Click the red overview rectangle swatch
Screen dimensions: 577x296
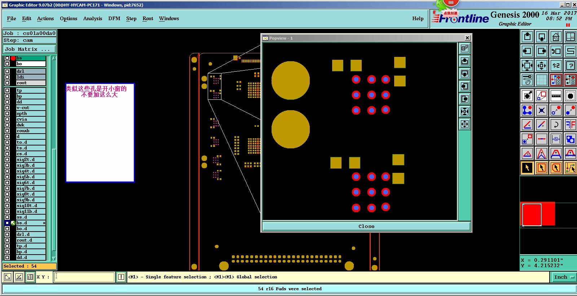point(539,214)
